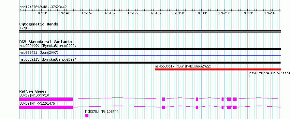Select the red nsv5530517 variant bar
Viewport: 290px width, 119px height.
[218, 69]
